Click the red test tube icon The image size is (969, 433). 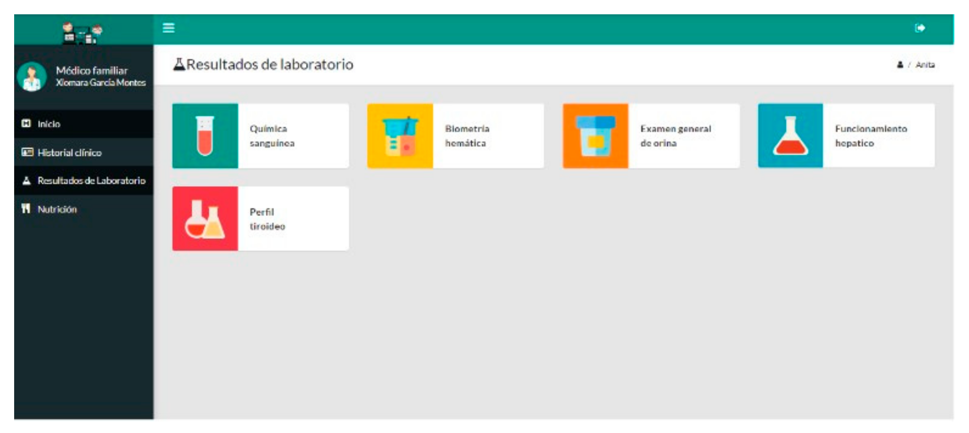205,136
